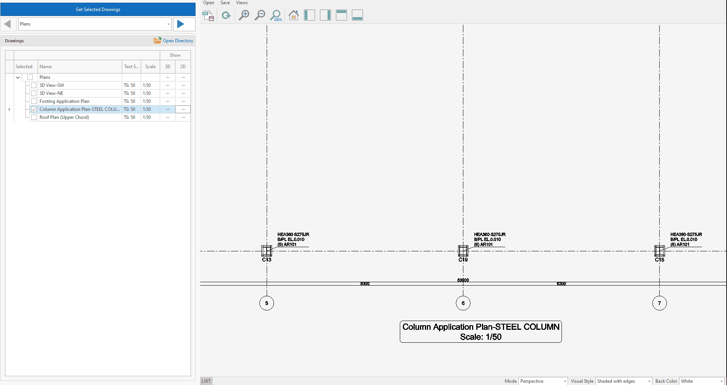Switch to the top view icon
The image size is (727, 385).
tap(341, 15)
